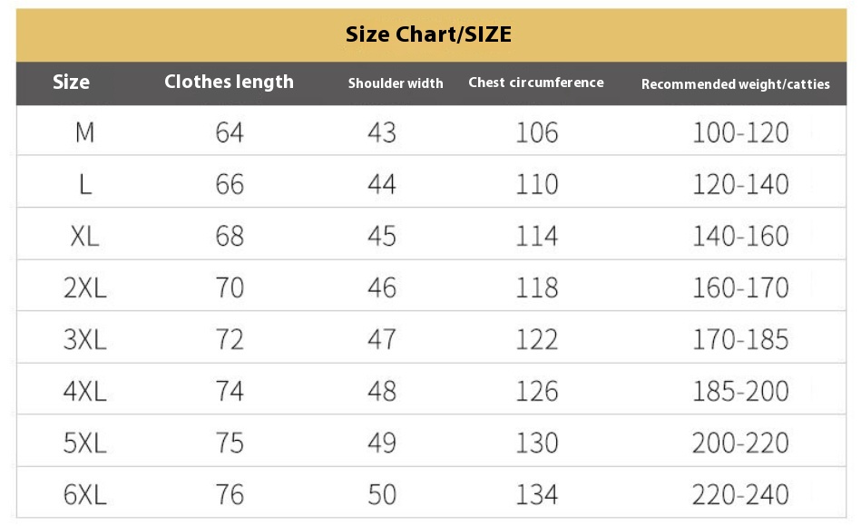
Task: Click the 3XL size label
Action: [85, 339]
